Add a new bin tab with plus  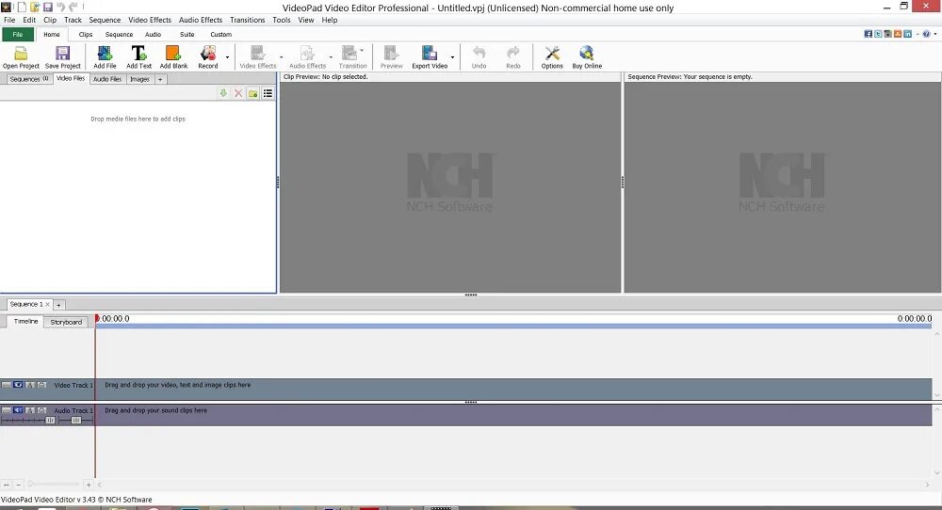pos(160,79)
